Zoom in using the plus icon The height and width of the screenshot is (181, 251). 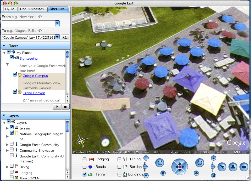click(x=146, y=158)
